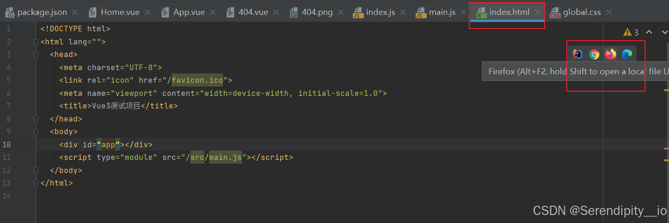Click the "app" id attribute value
The image size is (669, 223).
(108, 144)
